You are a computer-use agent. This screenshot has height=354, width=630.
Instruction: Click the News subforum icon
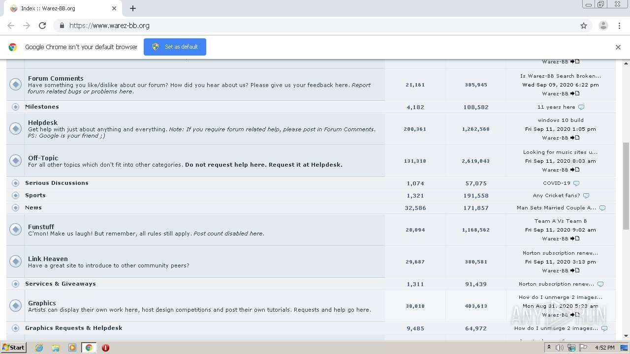(x=15, y=207)
